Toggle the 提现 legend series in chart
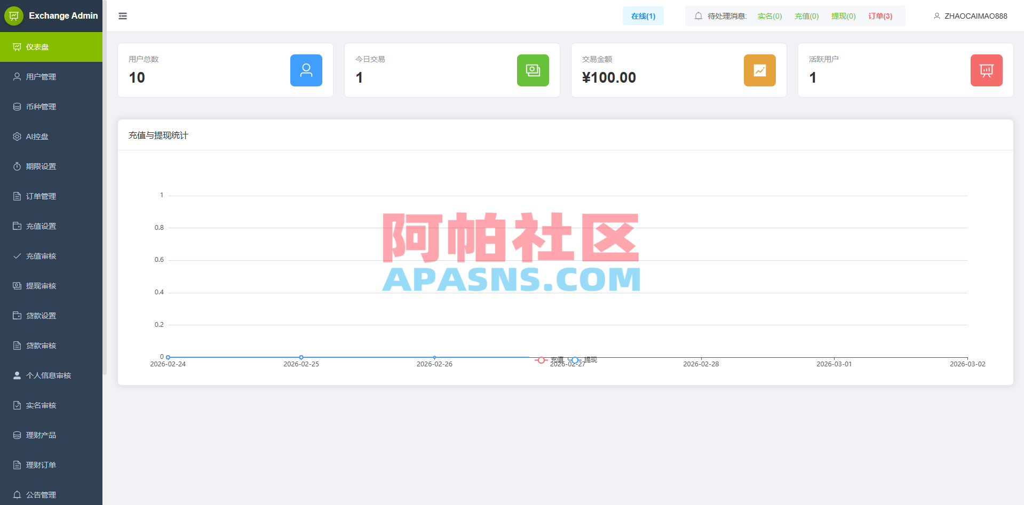 coord(583,360)
